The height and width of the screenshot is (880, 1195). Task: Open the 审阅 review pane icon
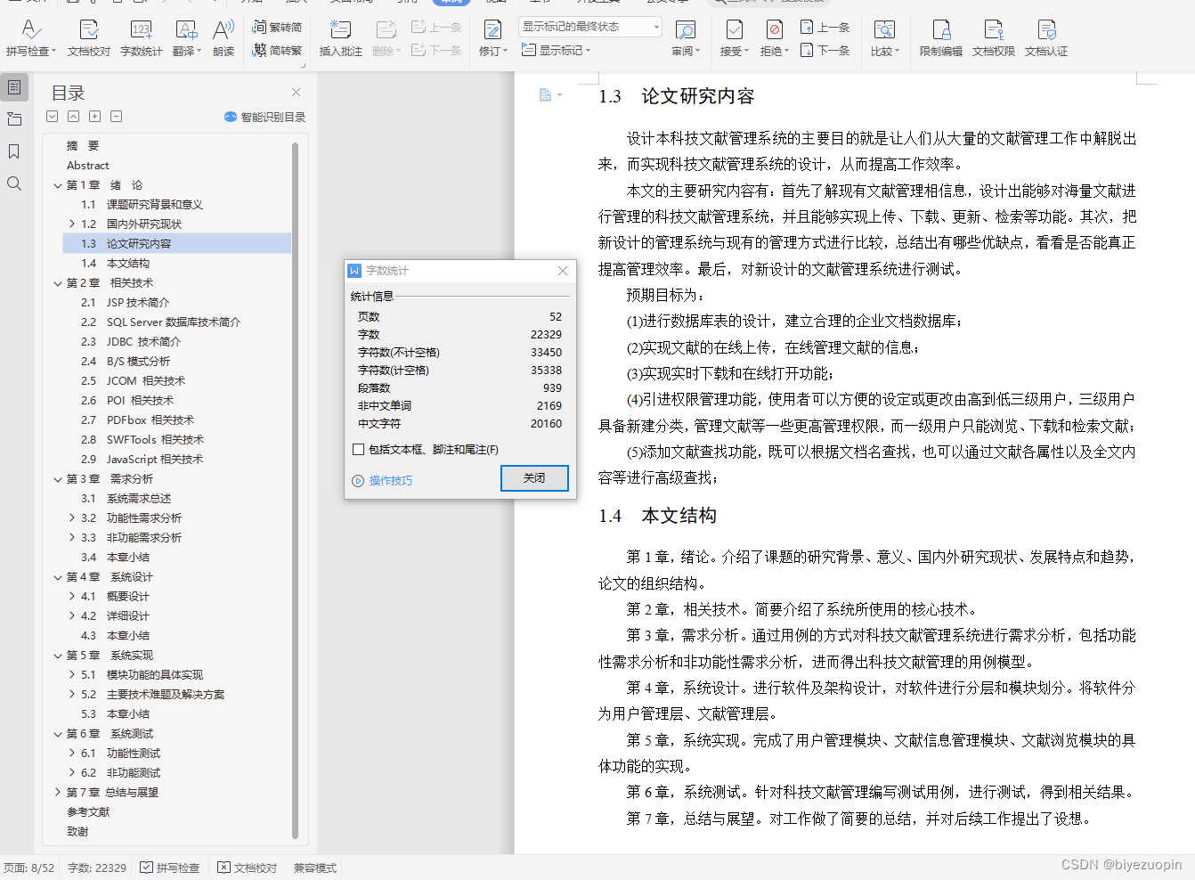coord(685,30)
